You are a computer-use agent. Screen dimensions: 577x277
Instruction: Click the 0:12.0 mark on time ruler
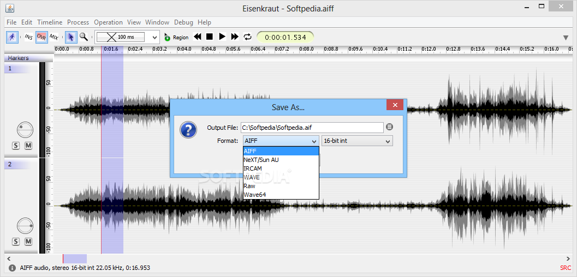[429, 49]
